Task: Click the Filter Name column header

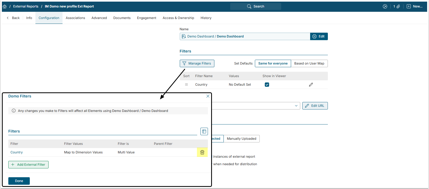Action: coord(204,76)
